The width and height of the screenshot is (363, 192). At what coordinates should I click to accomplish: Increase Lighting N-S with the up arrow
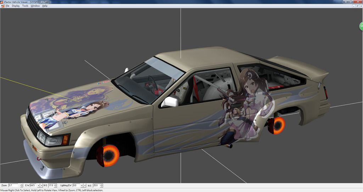tap(101, 185)
